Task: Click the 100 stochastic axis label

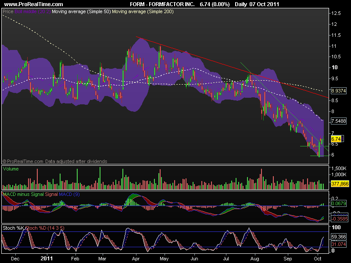Action: click(x=336, y=227)
